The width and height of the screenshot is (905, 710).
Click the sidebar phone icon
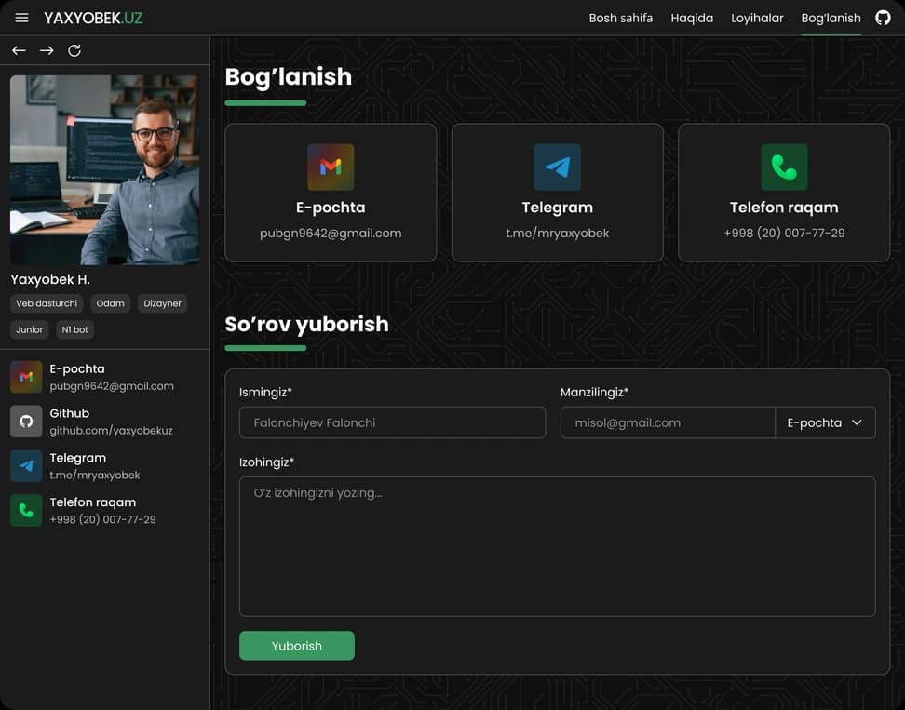(26, 511)
